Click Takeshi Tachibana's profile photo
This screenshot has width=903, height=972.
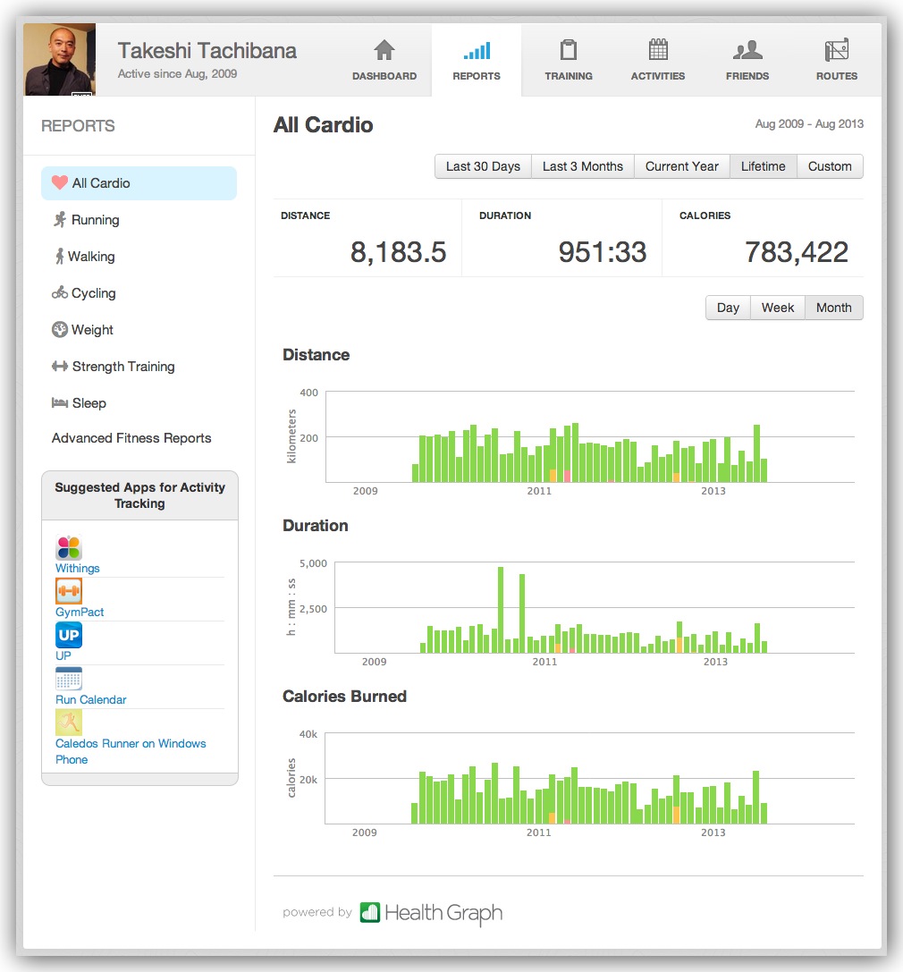coord(59,60)
